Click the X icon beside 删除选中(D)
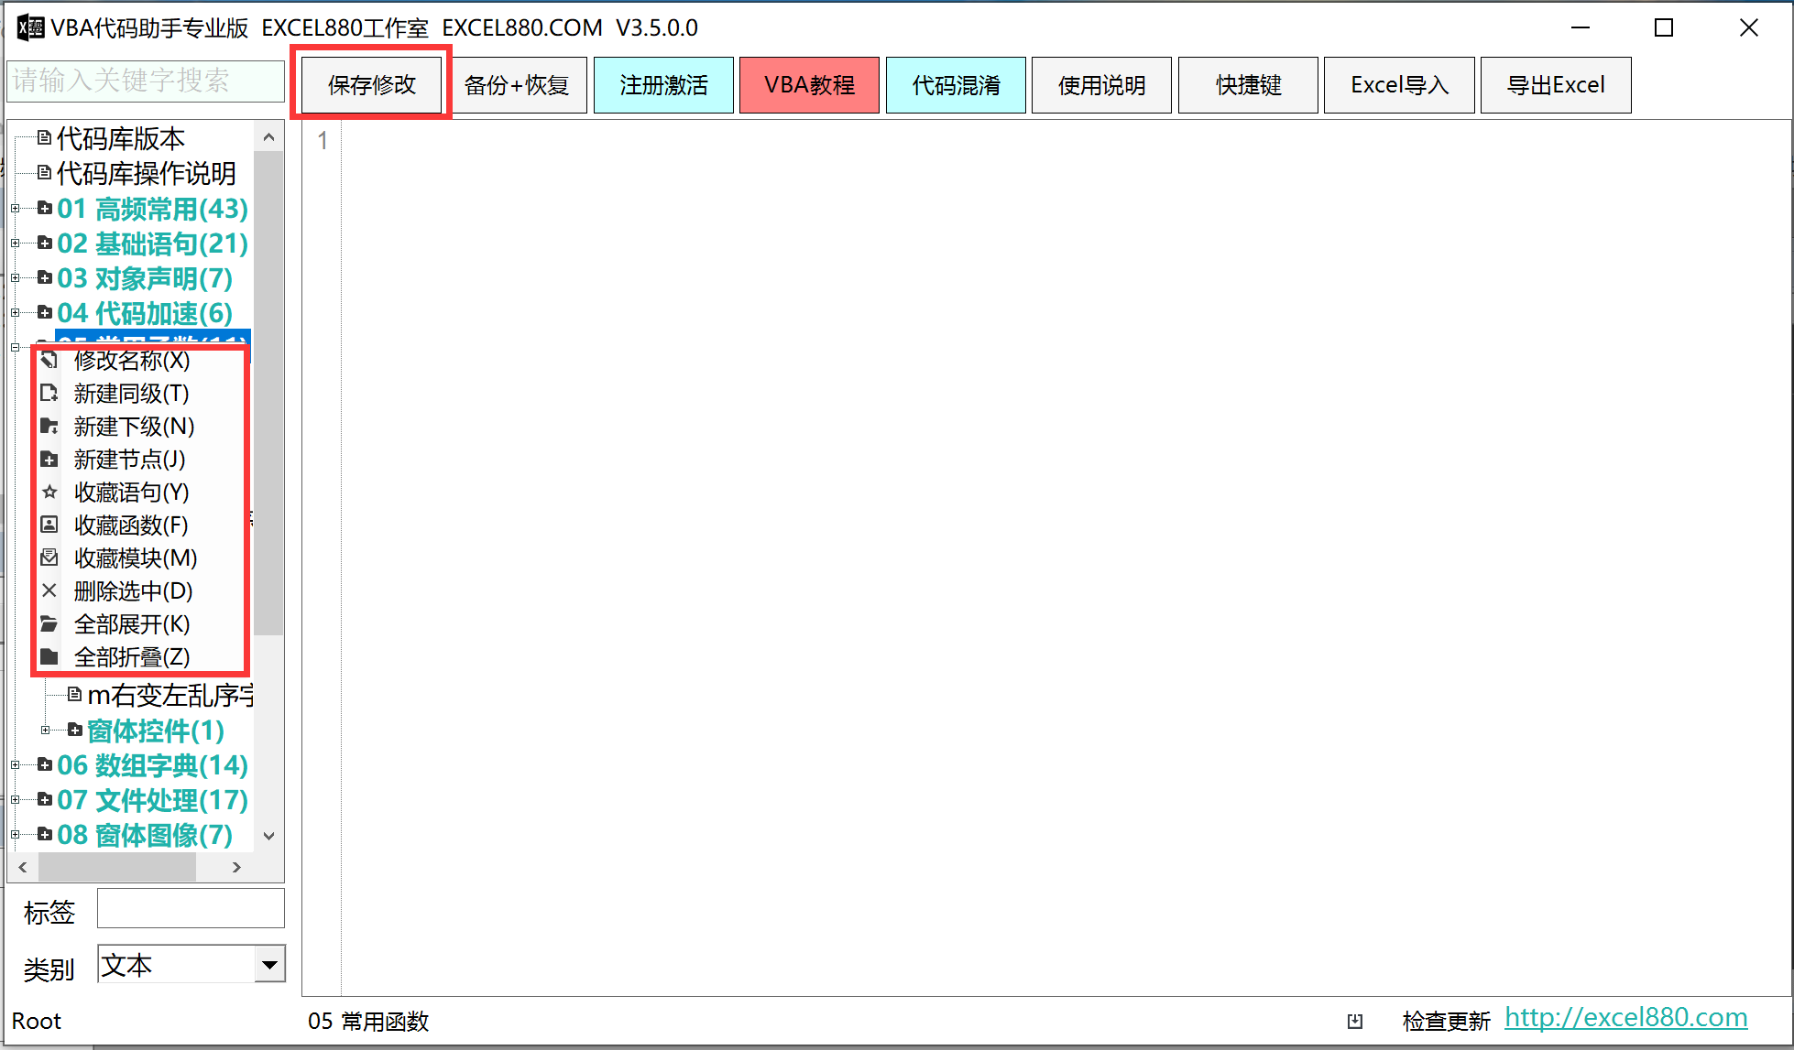Image resolution: width=1794 pixels, height=1050 pixels. [49, 591]
